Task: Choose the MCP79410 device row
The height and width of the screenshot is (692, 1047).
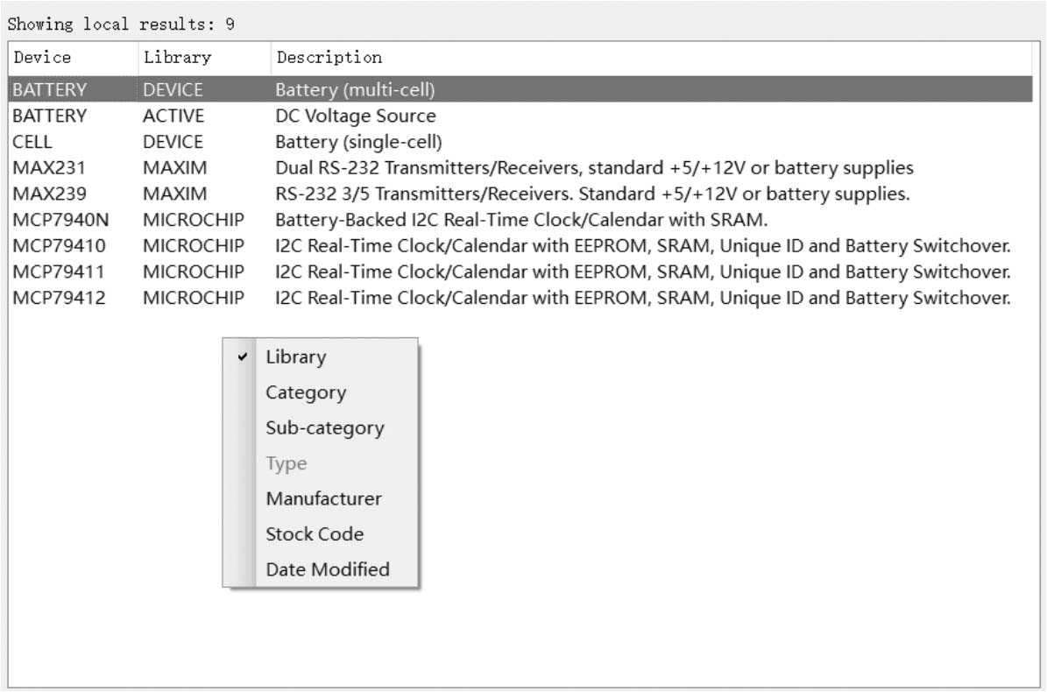Action: pos(59,246)
